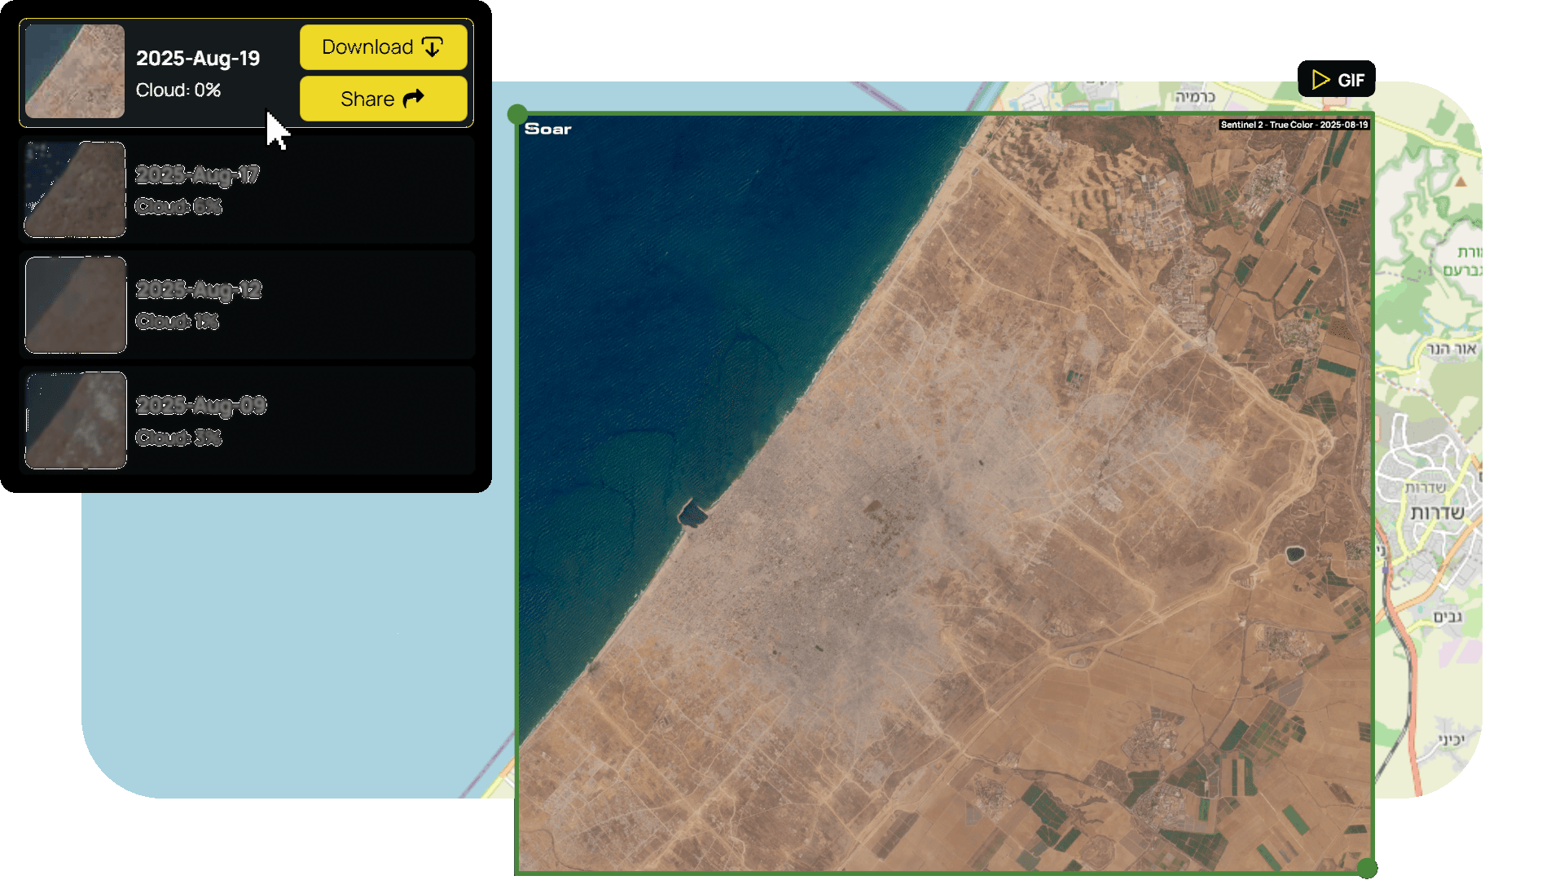Click the bottom-right green selection handle

point(1367,869)
